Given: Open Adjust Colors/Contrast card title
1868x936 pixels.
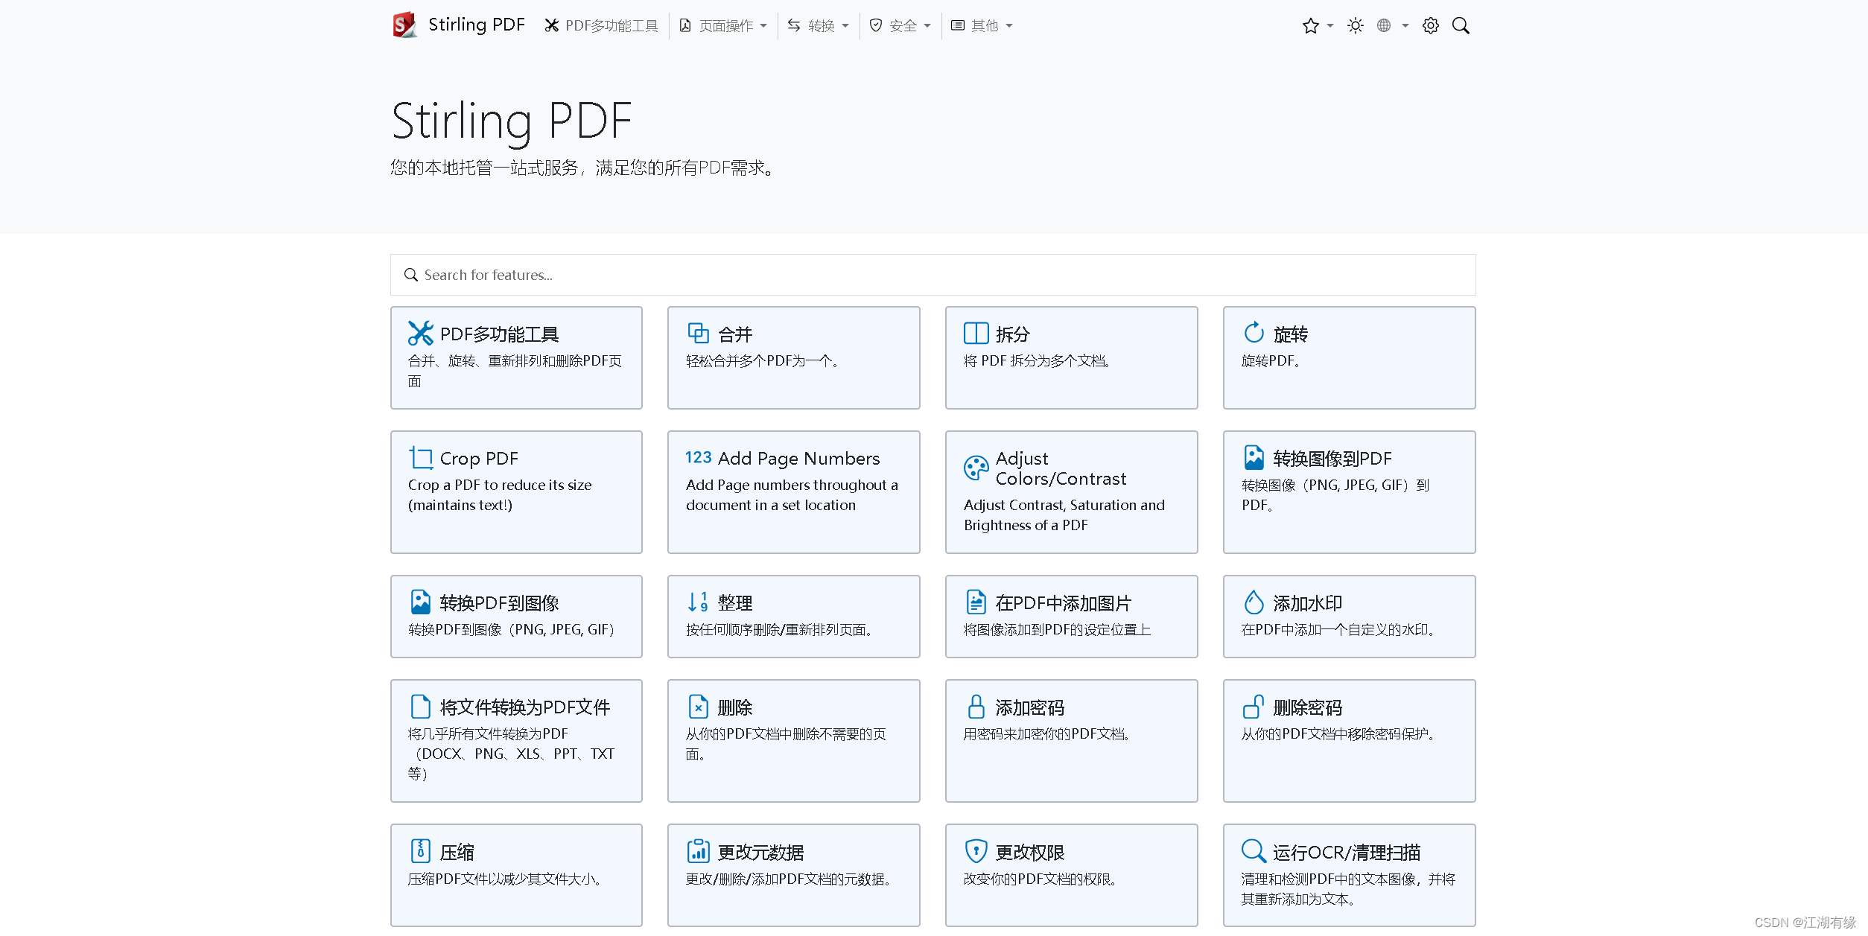Looking at the screenshot, I should point(1061,468).
